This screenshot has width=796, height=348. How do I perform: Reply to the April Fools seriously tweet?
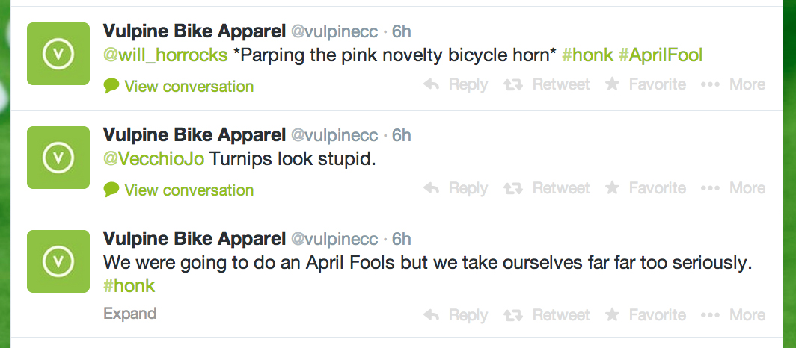(x=456, y=315)
